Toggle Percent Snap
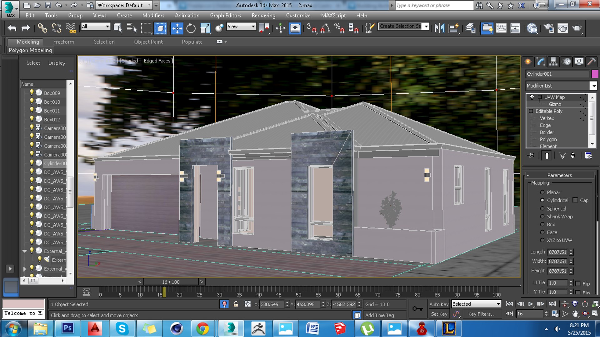Viewport: 600px width, 337px height. coord(339,28)
